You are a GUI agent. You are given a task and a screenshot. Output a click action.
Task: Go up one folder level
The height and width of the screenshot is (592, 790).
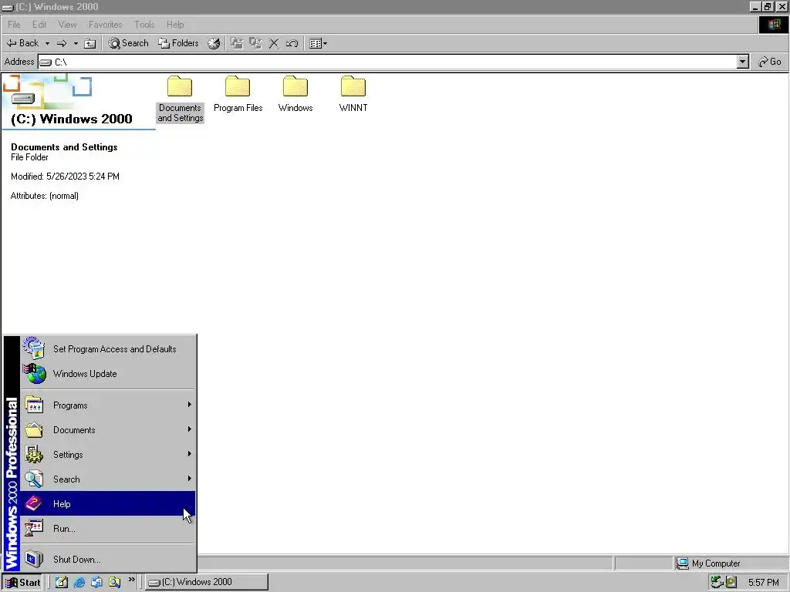(89, 43)
